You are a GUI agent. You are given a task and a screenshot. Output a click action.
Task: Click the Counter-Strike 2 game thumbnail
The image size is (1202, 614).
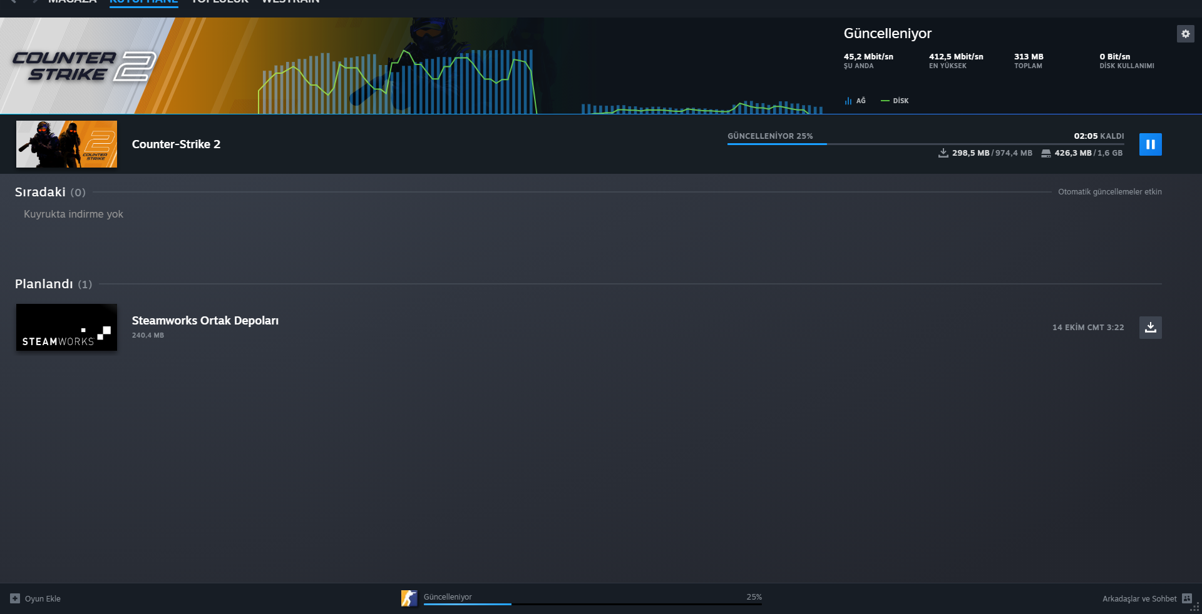[66, 144]
